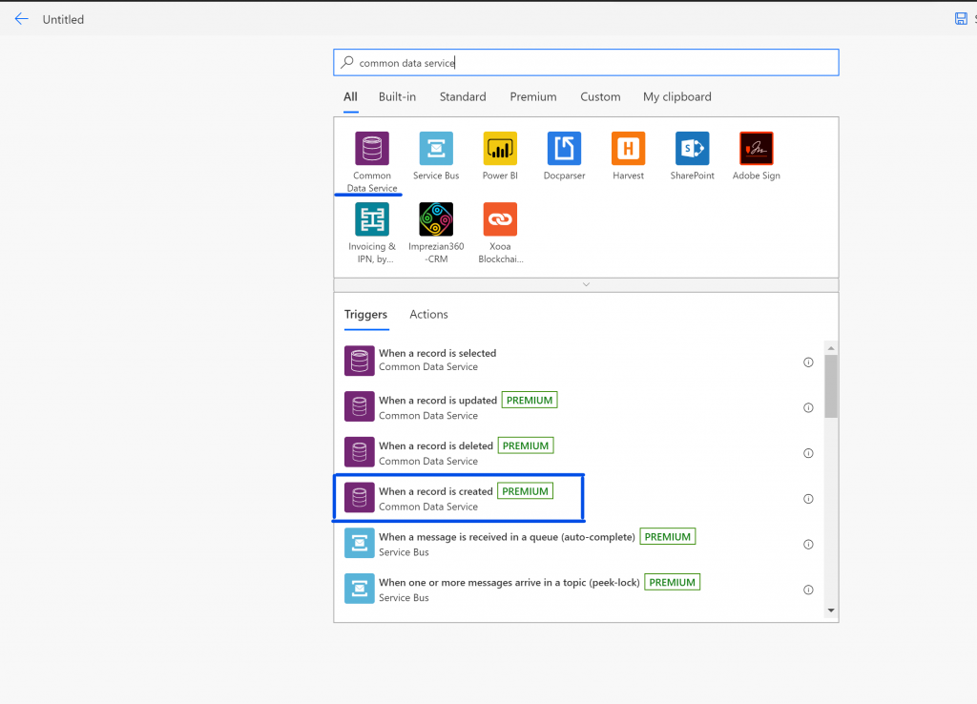Screen dimensions: 977x704
Task: Click the scrollbar up arrow
Action: click(x=831, y=347)
